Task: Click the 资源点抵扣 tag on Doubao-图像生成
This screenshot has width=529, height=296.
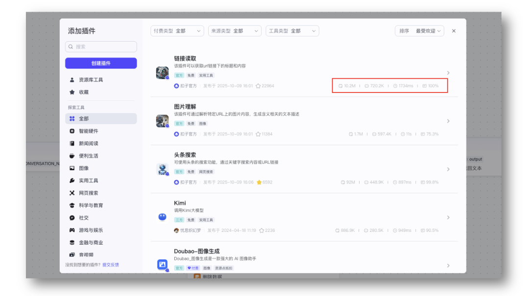Action: coord(224,268)
